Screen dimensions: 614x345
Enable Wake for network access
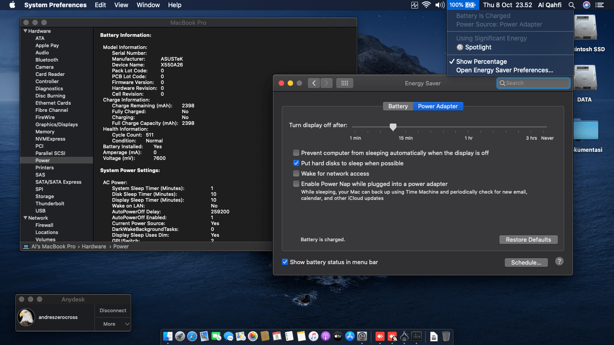pyautogui.click(x=296, y=173)
